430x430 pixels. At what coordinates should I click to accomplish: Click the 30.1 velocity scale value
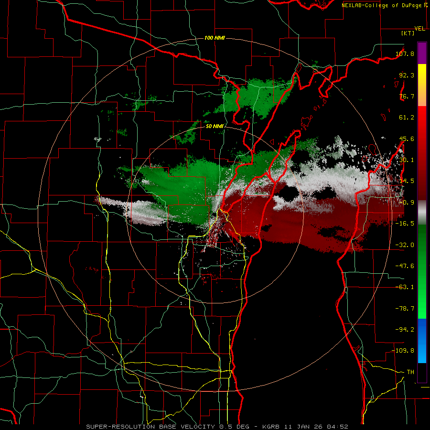coord(407,160)
